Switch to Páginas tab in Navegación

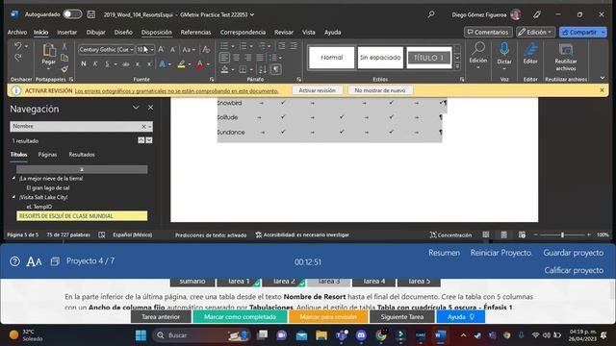tap(47, 155)
